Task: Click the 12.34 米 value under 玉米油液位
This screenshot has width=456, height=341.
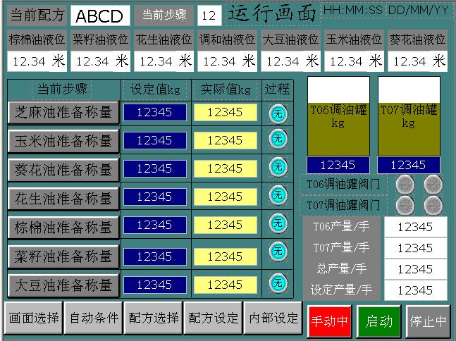Action: tap(354, 61)
